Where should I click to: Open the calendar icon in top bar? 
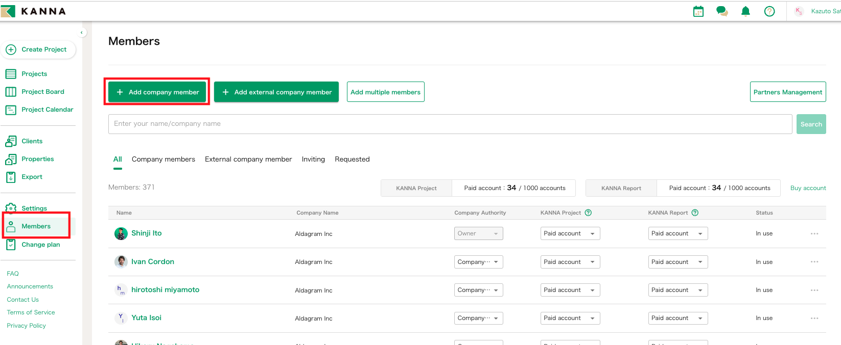click(698, 11)
